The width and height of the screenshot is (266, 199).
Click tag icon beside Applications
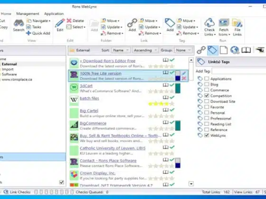(x=200, y=79)
